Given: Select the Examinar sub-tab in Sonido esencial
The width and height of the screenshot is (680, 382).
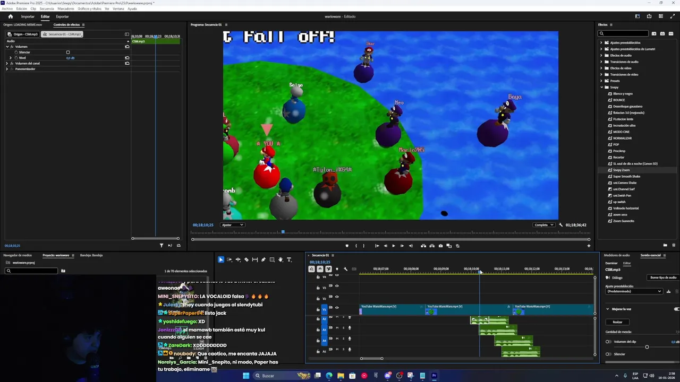Looking at the screenshot, I should (x=611, y=263).
